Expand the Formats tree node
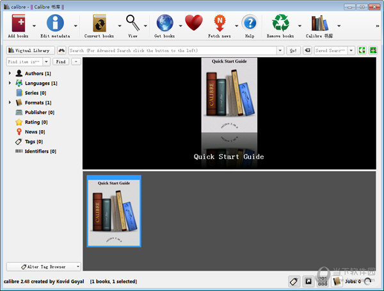 pos(10,103)
